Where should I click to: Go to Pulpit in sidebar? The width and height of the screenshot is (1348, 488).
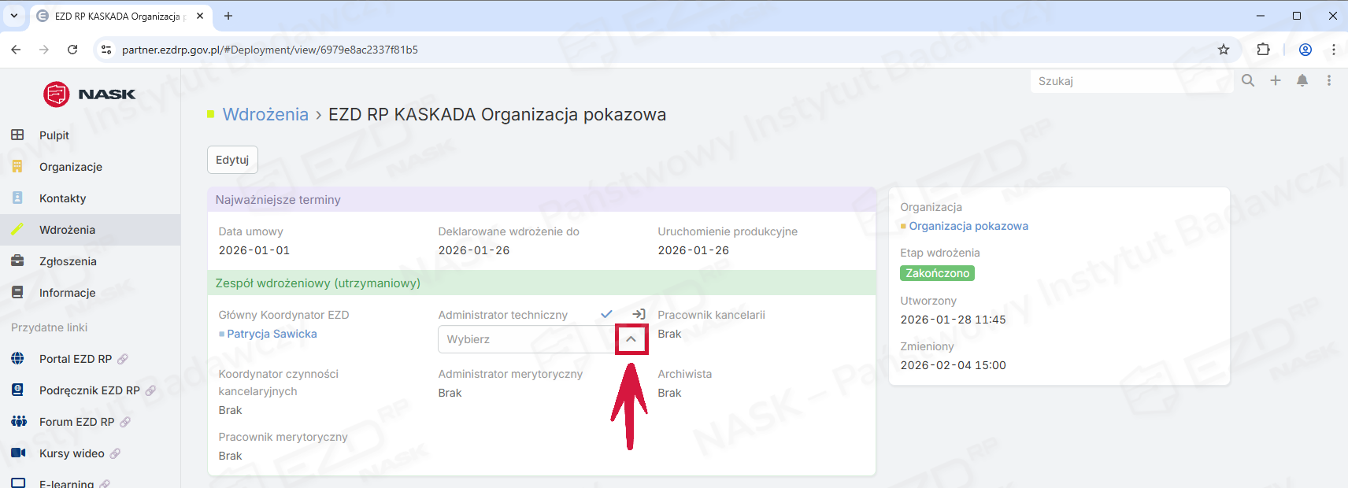54,135
